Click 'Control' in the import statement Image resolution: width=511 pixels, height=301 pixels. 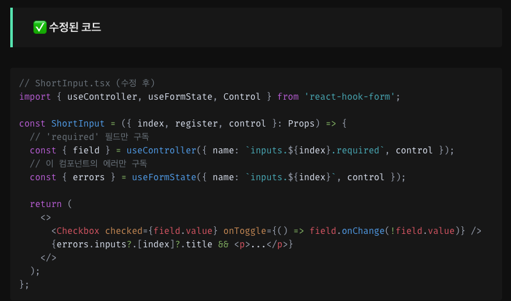coord(241,96)
